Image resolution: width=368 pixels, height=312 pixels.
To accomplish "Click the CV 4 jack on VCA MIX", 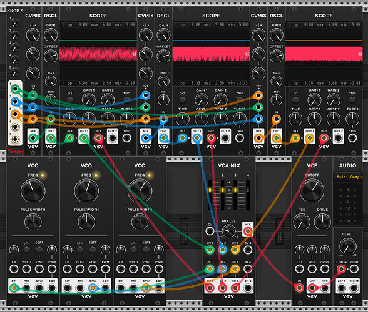I will 248,250.
